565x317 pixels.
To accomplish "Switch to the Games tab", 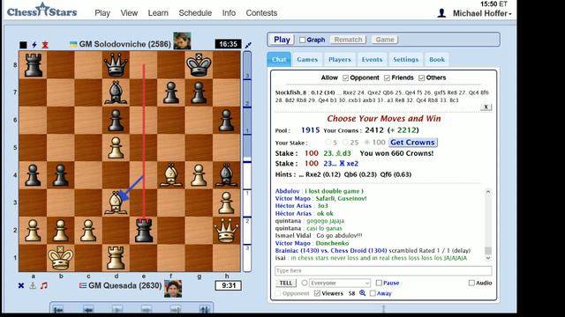I will tap(307, 60).
